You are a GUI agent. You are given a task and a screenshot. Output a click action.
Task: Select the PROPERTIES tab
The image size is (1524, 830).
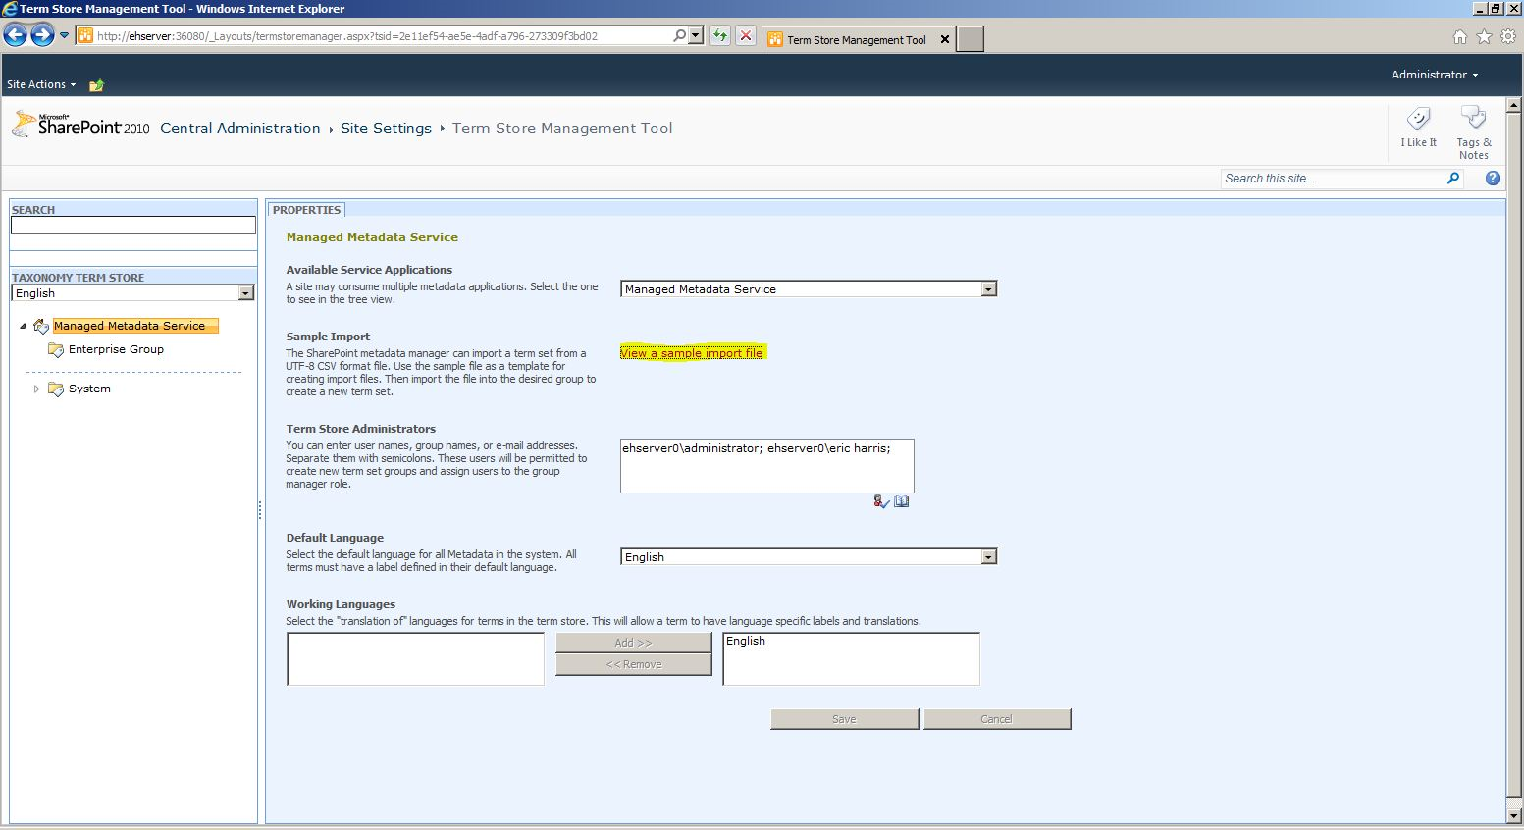306,210
